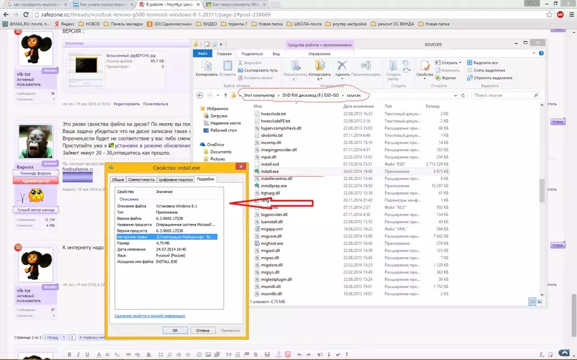Switch to the General (Общие) properties tab
This screenshot has height=360, width=577.
point(118,179)
